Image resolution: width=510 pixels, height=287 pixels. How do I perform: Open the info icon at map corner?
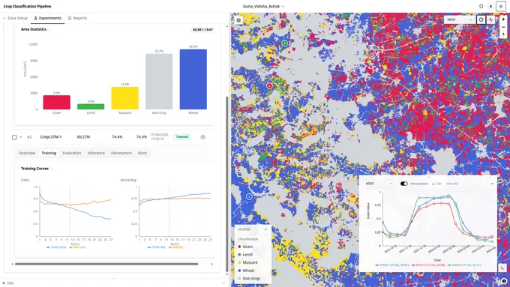pyautogui.click(x=504, y=281)
